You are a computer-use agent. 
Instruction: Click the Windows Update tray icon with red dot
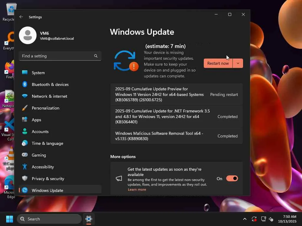tap(254, 219)
